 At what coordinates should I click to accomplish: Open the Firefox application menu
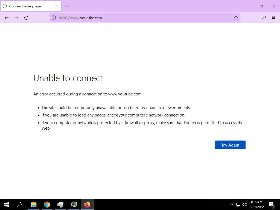tap(273, 17)
